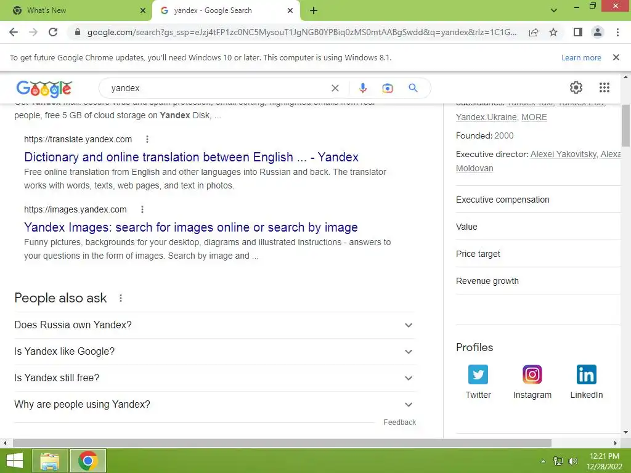Click Yandex.Ukraine subsidiary link

click(x=486, y=117)
